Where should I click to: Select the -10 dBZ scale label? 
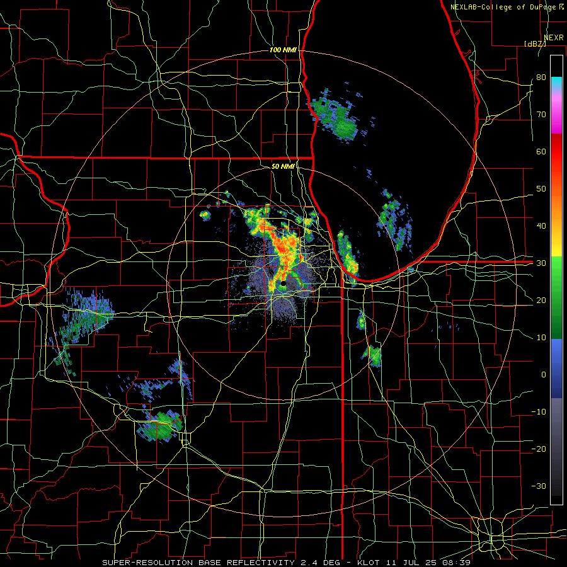point(539,412)
